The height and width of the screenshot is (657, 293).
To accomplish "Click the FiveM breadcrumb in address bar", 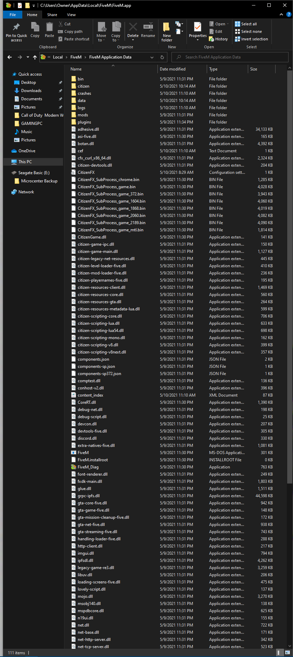I will (x=76, y=57).
